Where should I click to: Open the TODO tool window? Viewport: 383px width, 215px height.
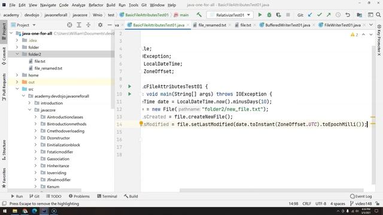pyautogui.click(x=54, y=196)
